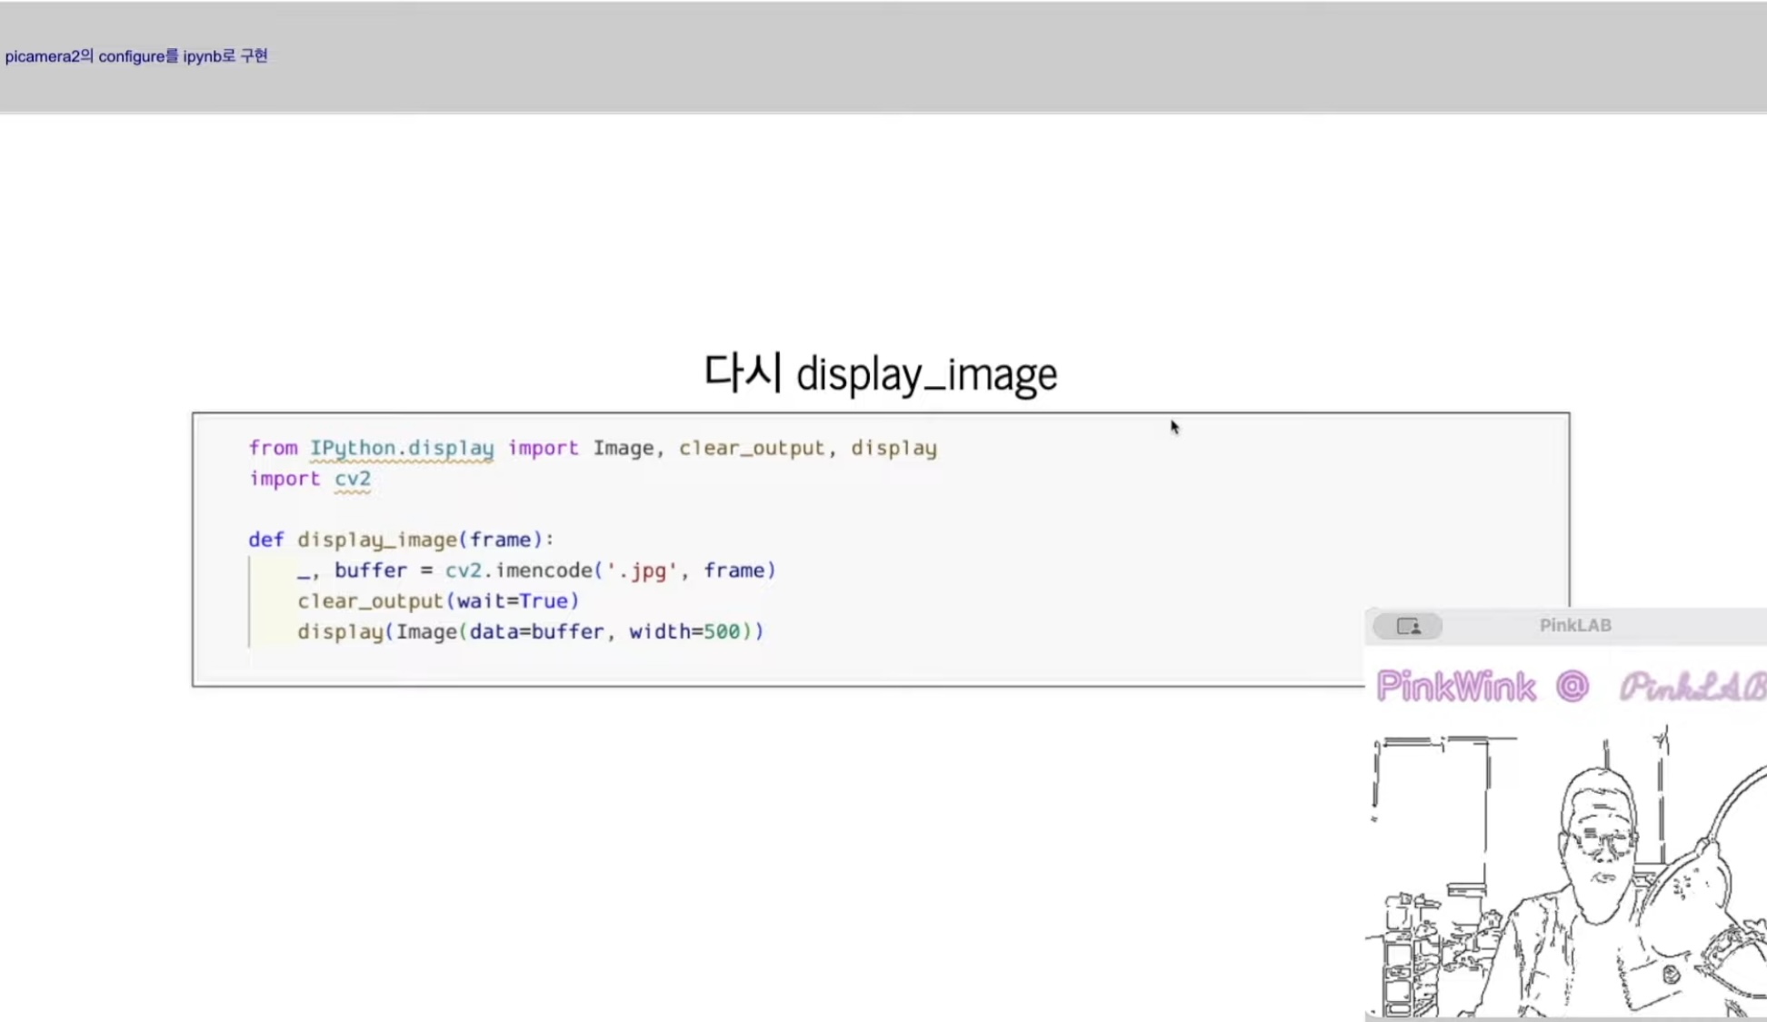This screenshot has height=1022, width=1767.
Task: Click the PinkWink neon logo text
Action: pos(1455,687)
